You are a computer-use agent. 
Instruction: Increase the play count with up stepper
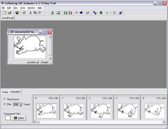(21, 104)
